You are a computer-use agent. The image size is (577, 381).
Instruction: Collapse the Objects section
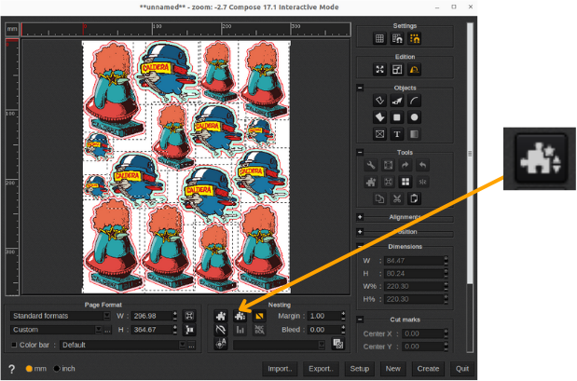click(x=360, y=88)
